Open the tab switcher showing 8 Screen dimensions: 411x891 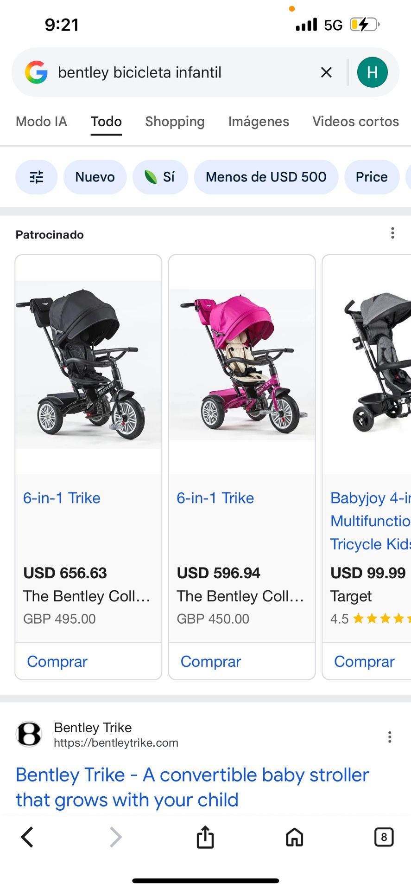point(384,837)
